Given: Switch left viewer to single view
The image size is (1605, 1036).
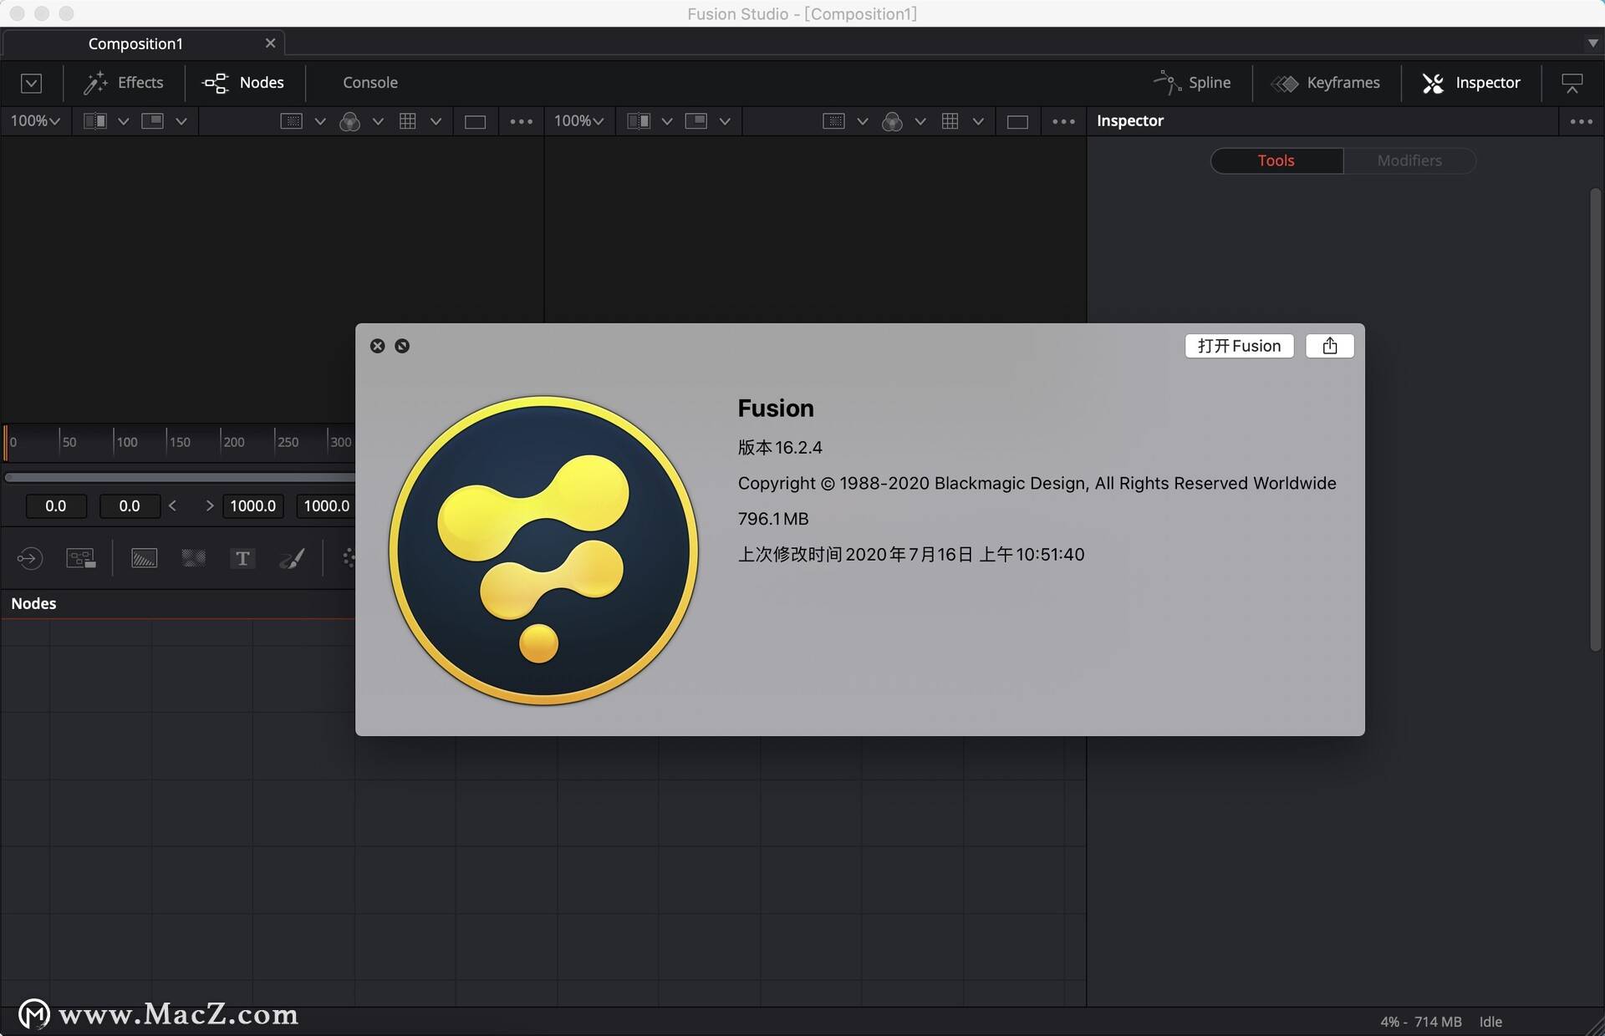Looking at the screenshot, I should pos(475,122).
